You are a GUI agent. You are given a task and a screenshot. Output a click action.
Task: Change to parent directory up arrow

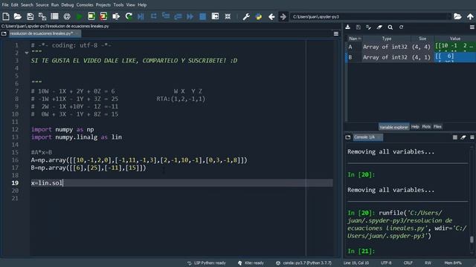(470, 16)
